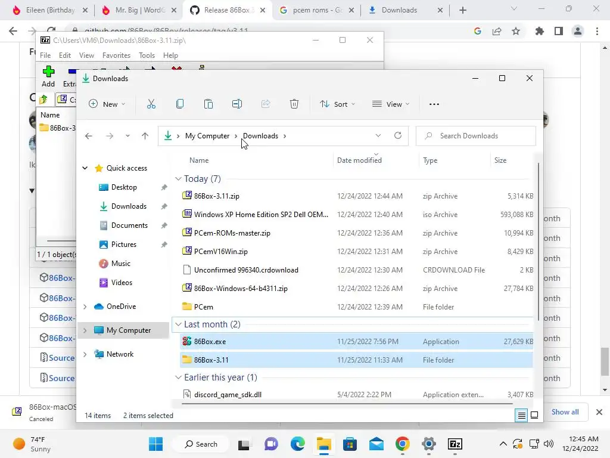610x458 pixels.
Task: Open 7-Zip from the taskbar
Action: point(455,444)
